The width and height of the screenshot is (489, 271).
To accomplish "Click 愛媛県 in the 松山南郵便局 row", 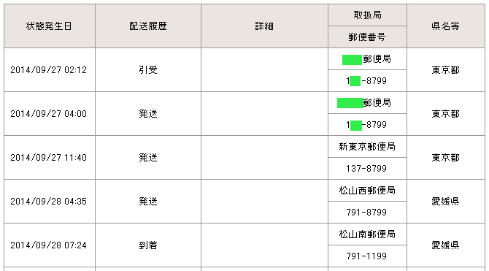I will [446, 245].
